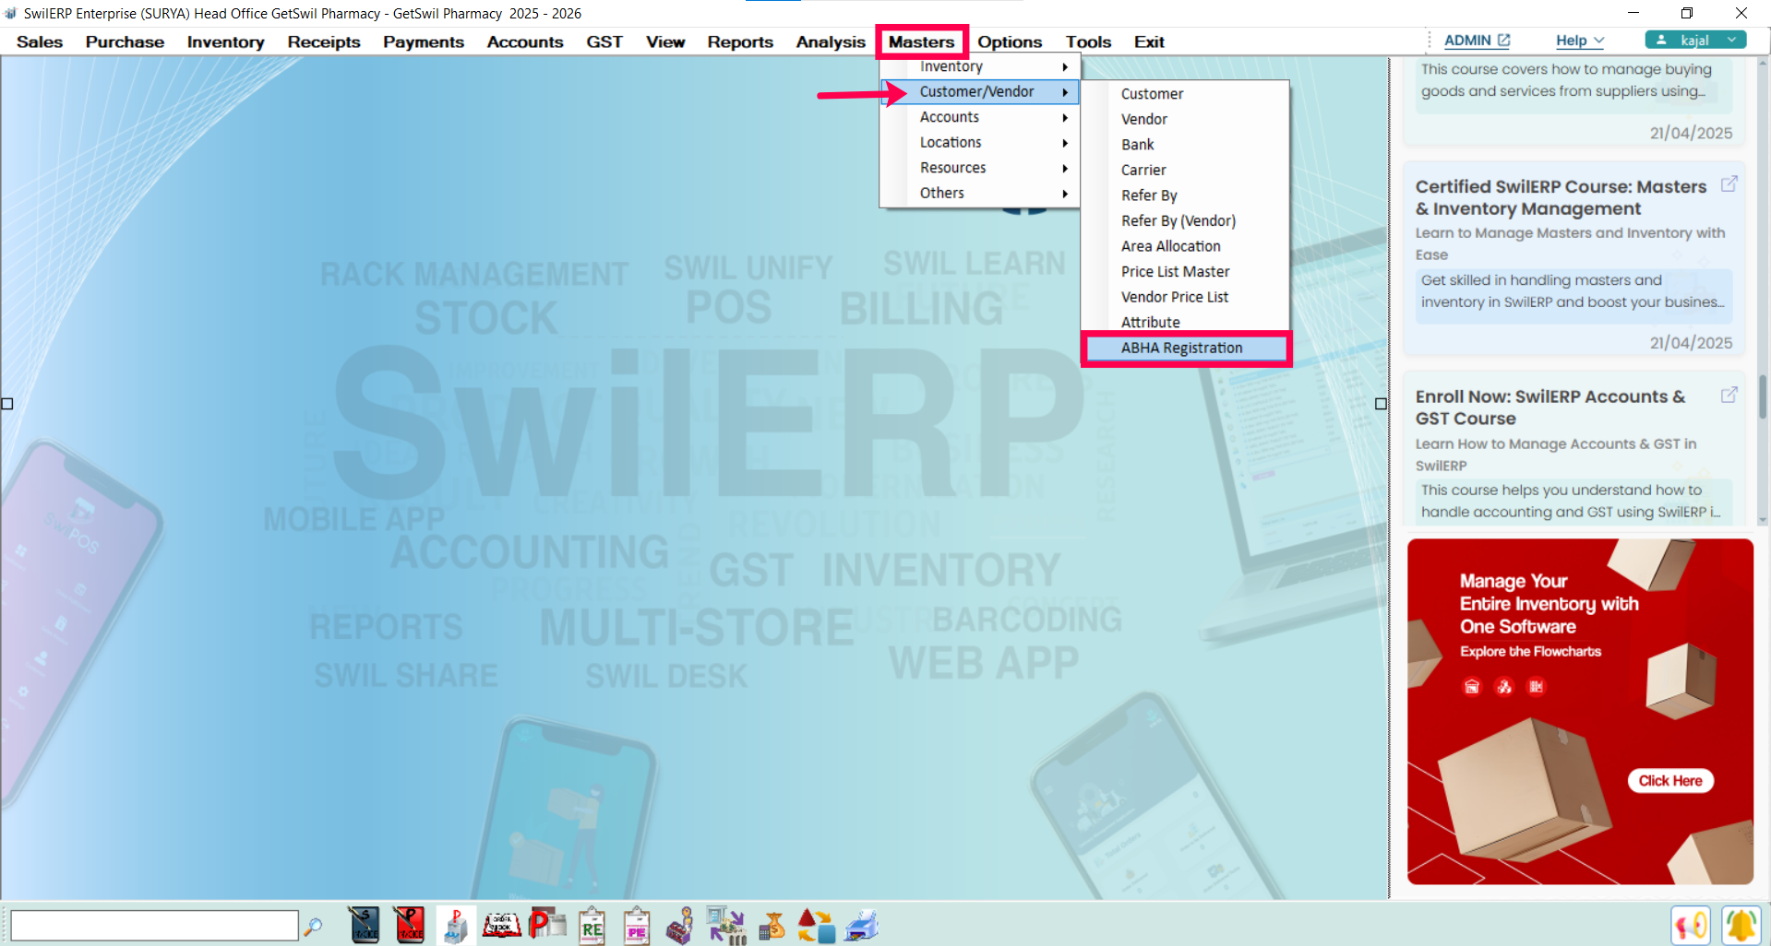Screen dimensions: 1771x946
Task: Open Certified SwilERP Course: Masters & Inventory Management
Action: [1561, 197]
